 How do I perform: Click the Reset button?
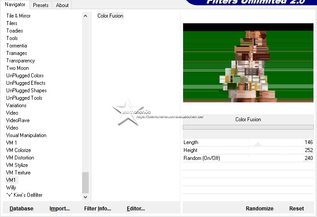click(x=296, y=209)
